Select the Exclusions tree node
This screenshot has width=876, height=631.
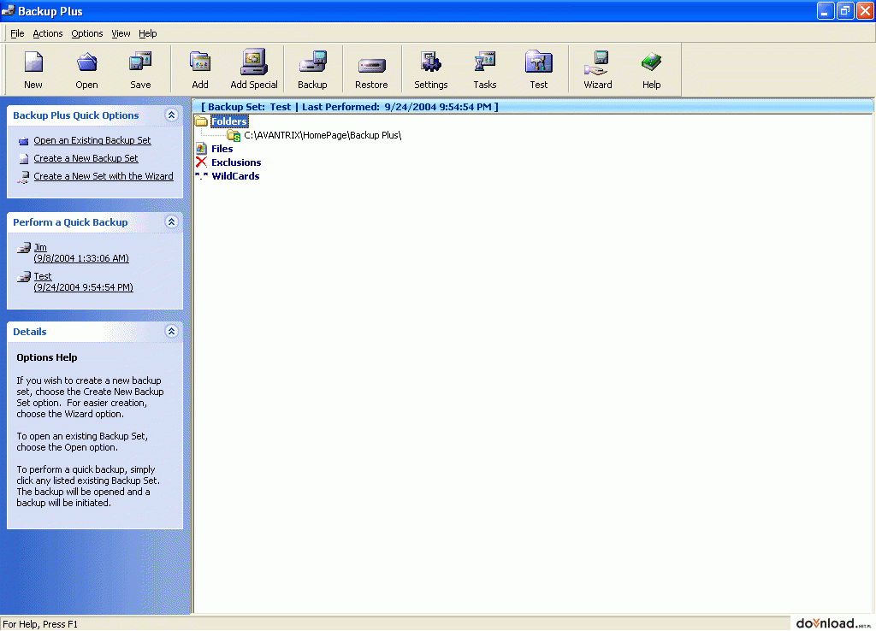(236, 162)
